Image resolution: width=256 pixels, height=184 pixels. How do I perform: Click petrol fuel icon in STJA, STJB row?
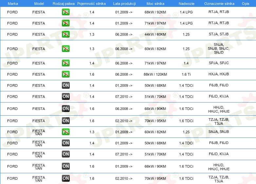65,34
